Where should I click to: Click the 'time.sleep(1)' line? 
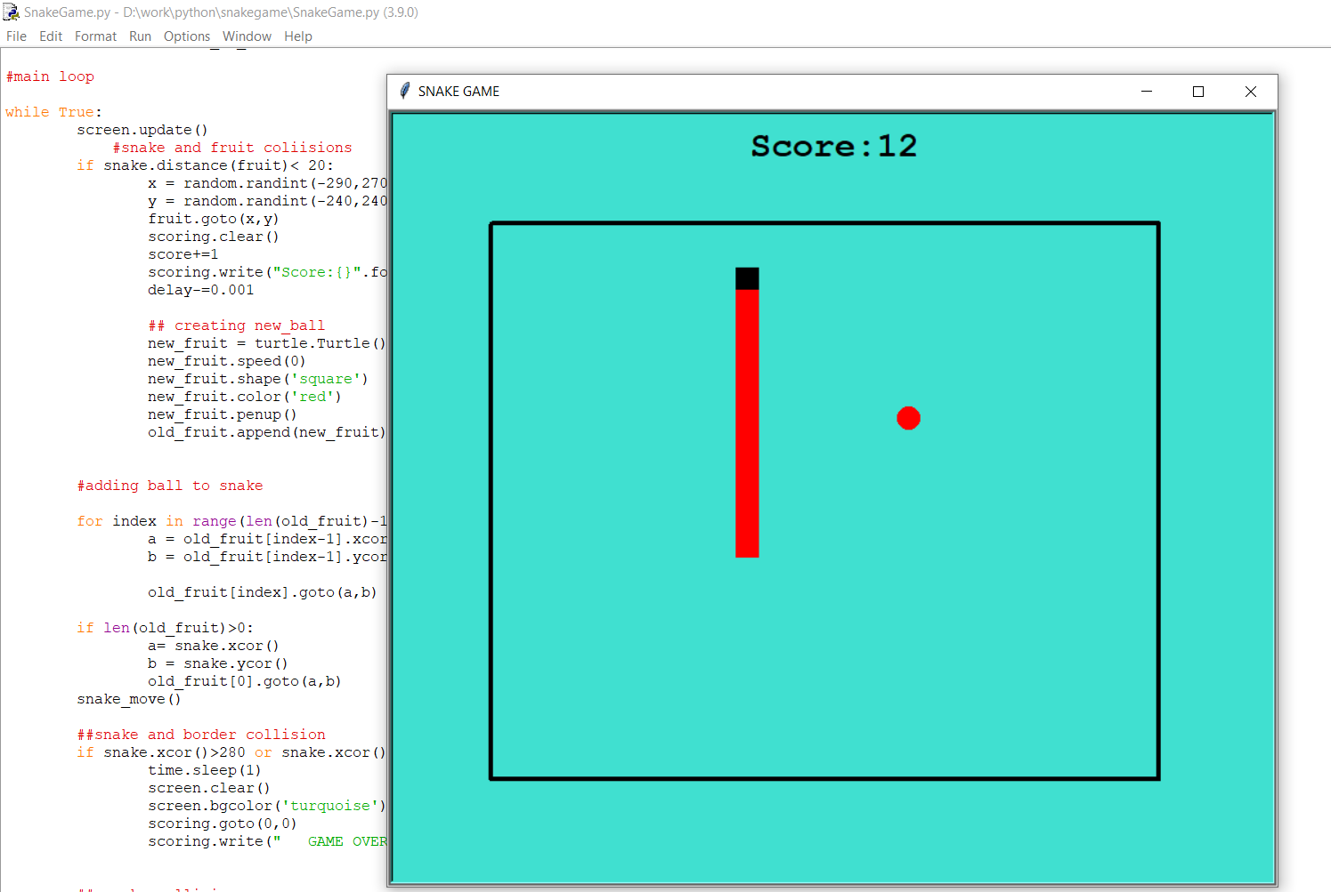(x=205, y=770)
